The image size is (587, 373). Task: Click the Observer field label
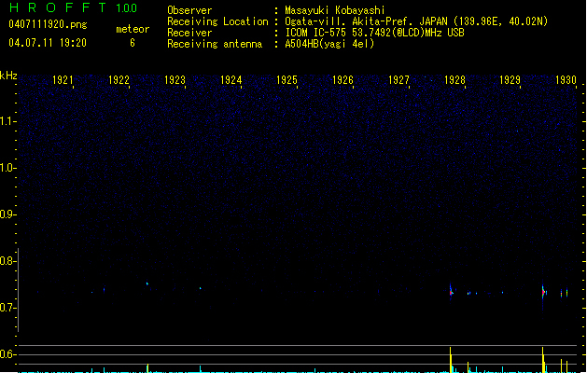(189, 10)
